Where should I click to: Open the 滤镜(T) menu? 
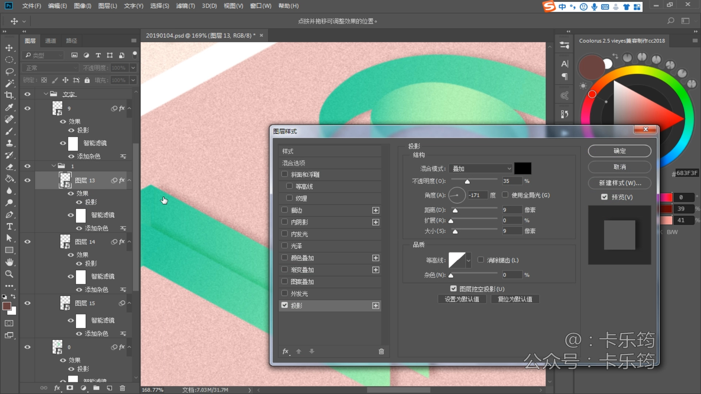[185, 6]
